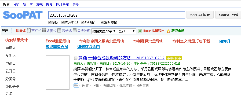This screenshot has height=99, width=241.
Task: Open the 更多 top menu item
Action: pos(76,5)
